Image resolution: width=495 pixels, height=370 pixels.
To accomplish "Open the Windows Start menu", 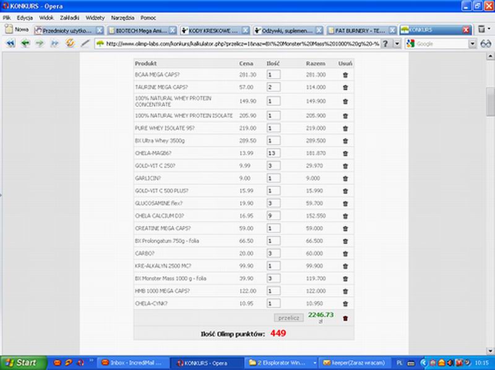I will point(24,363).
